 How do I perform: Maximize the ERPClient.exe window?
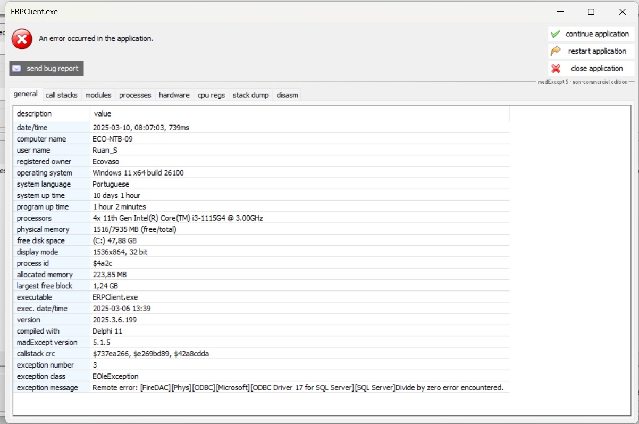coord(591,12)
